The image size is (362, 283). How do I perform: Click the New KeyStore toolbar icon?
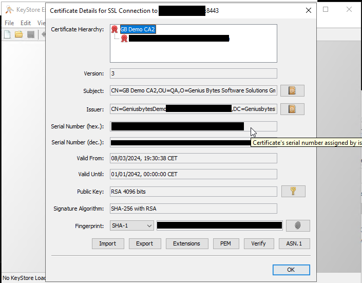[x=7, y=34]
